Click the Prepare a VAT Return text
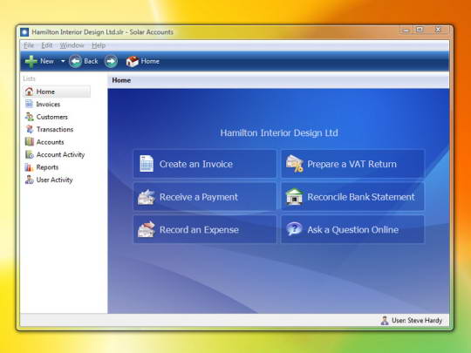 click(352, 164)
